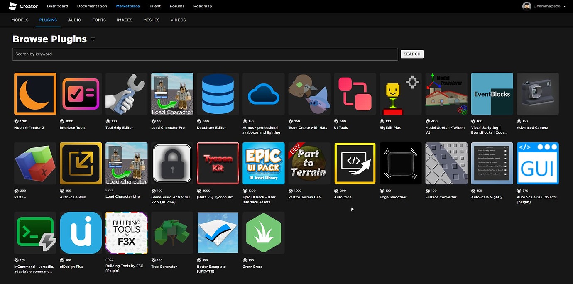Viewport: 573px width, 284px height.
Task: Open the InCommand terminal icon
Action: (x=35, y=233)
